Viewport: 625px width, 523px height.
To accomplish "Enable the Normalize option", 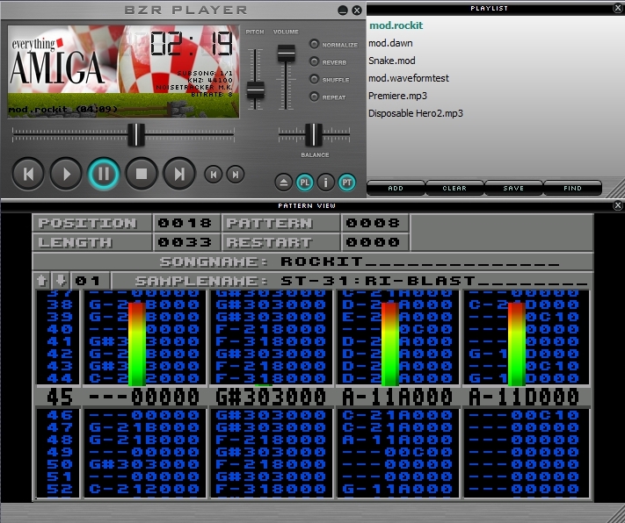I will coord(315,44).
